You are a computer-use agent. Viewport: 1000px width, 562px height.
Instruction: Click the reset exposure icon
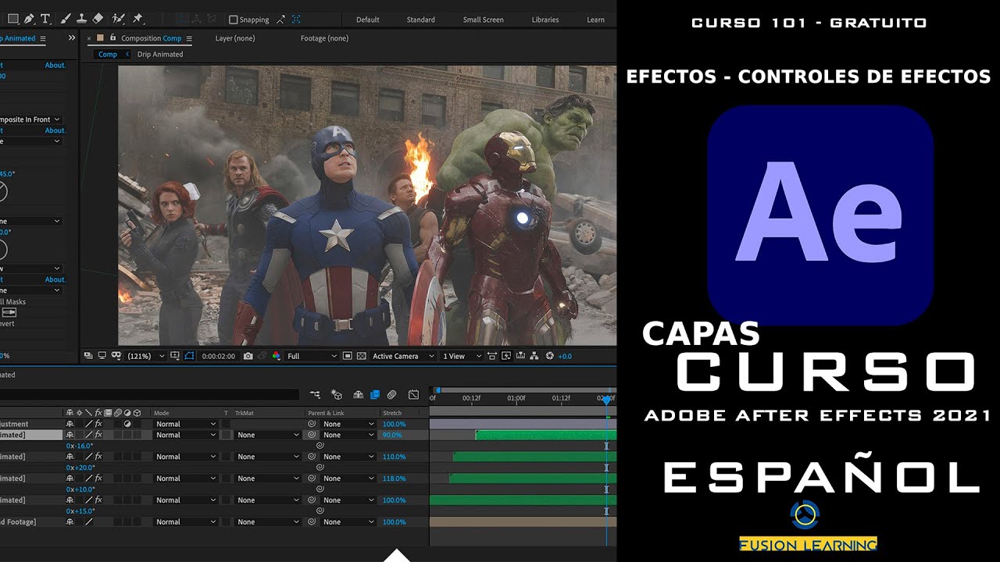click(549, 356)
